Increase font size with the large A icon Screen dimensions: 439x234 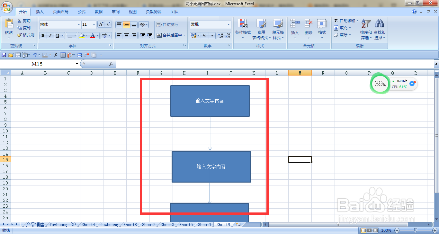(x=101, y=24)
